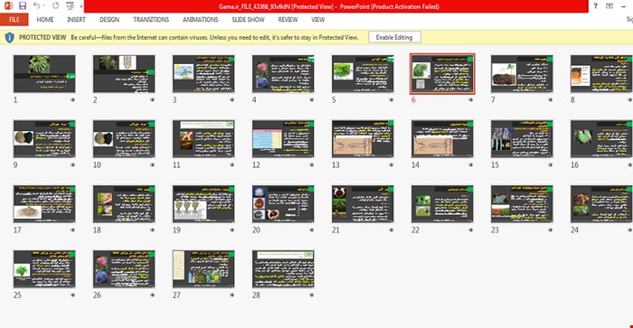The height and width of the screenshot is (328, 633).
Task: Click the Ribbon Display Options icon
Action: click(x=609, y=6)
